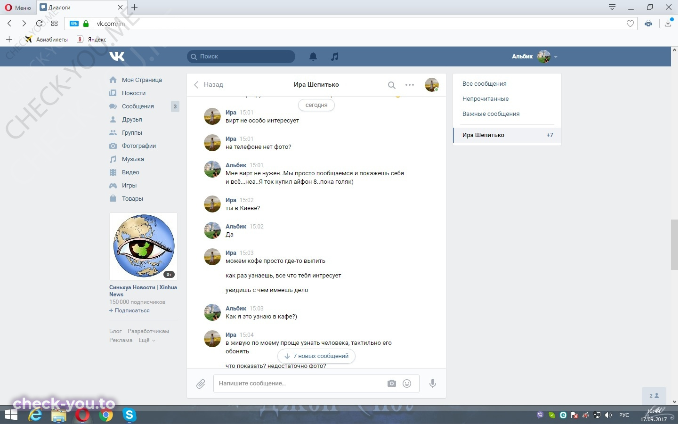Attach a photo using the camera icon
Image resolution: width=680 pixels, height=424 pixels.
click(392, 383)
